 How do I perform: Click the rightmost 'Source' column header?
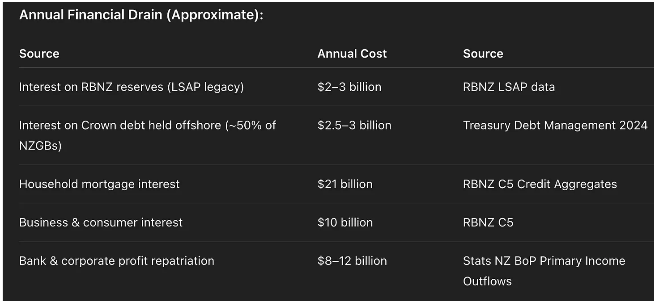pos(483,54)
